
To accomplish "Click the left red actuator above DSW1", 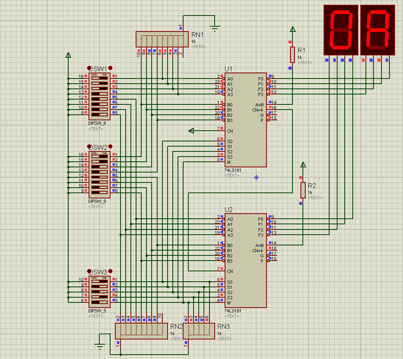I will click(90, 68).
